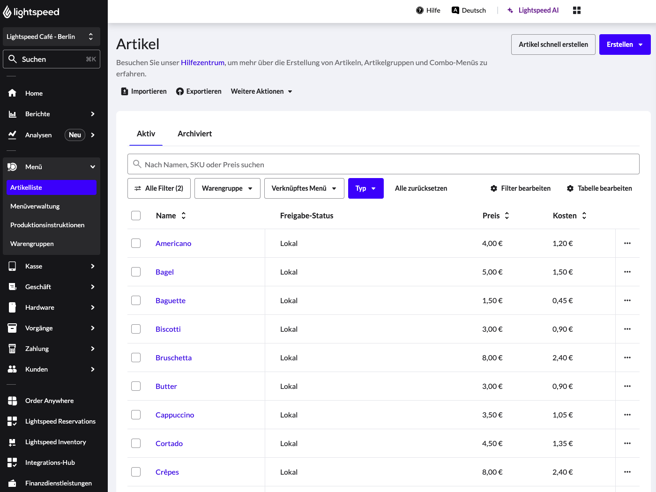Click the Lightspeed Reservations icon
656x492 pixels.
[x=12, y=421]
